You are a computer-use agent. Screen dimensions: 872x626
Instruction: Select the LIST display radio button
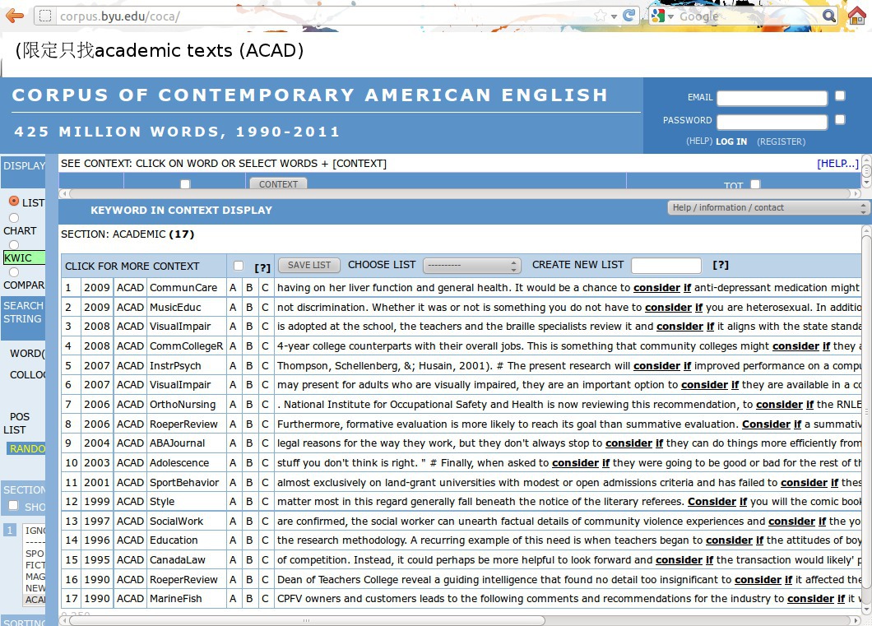[14, 202]
